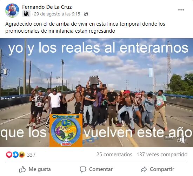This screenshot has width=193, height=176.
Task: Click the public globe privacy icon
Action: pyautogui.click(x=86, y=14)
